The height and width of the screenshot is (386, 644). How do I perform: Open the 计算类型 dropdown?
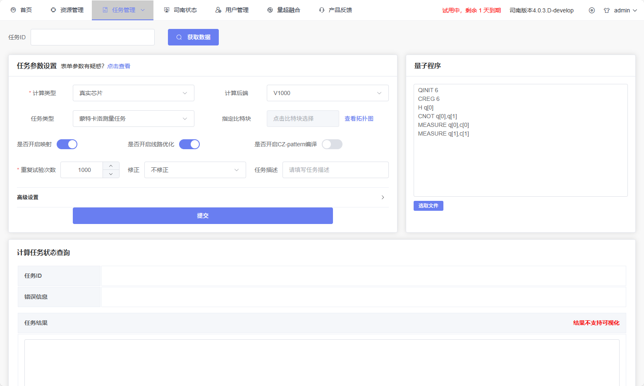[133, 93]
